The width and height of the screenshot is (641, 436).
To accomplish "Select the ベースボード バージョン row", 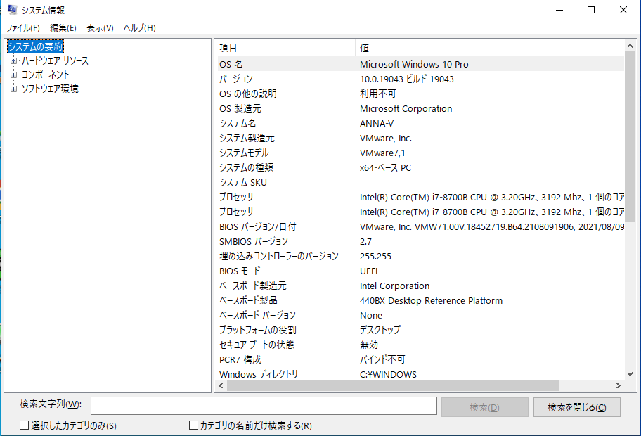I will tap(420, 315).
